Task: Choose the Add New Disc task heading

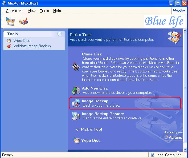Action: (95, 88)
